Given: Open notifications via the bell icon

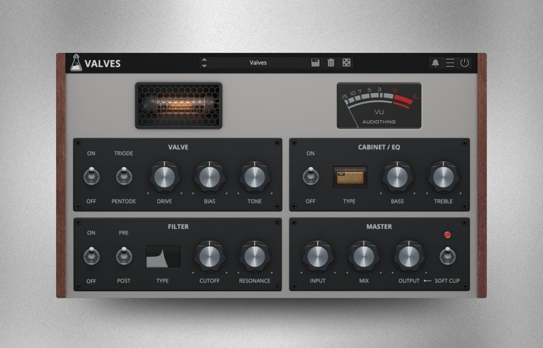Looking at the screenshot, I should [436, 63].
